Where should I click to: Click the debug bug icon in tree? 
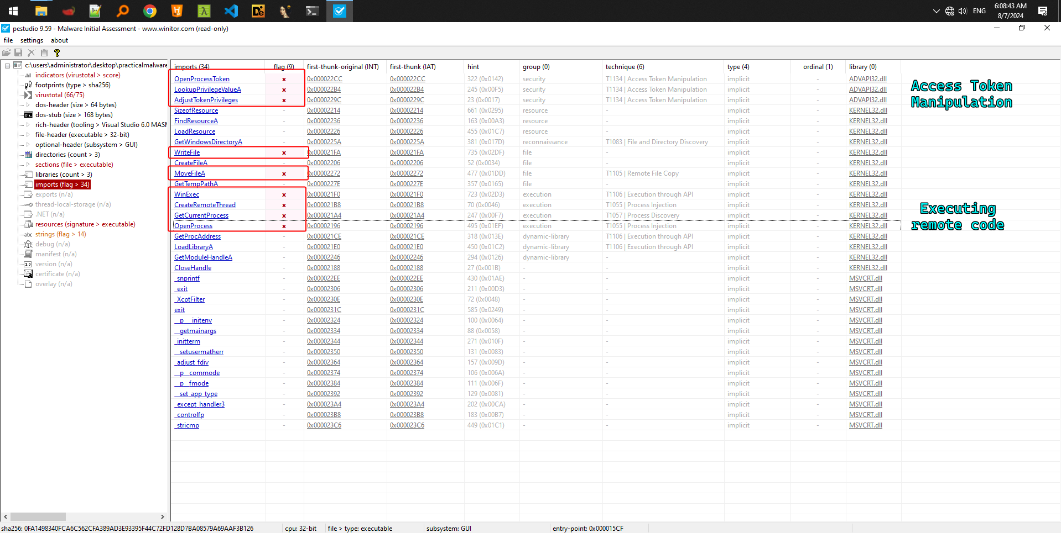tap(28, 244)
